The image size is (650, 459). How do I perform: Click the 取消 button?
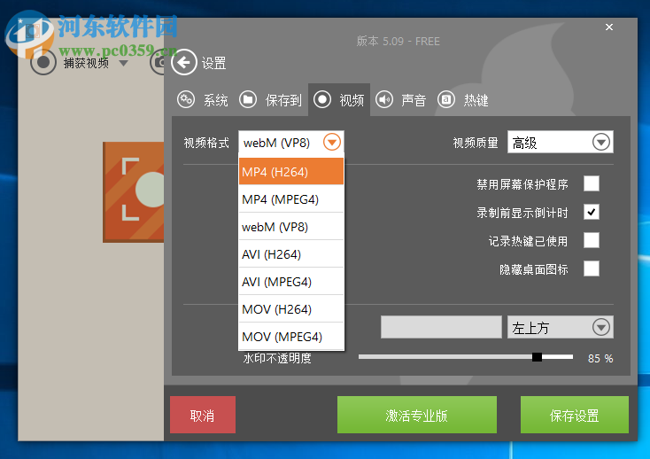click(x=203, y=415)
